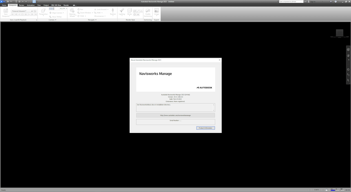This screenshot has width=351, height=192.
Task: Activate the Look Around tool
Action: coord(101,9)
